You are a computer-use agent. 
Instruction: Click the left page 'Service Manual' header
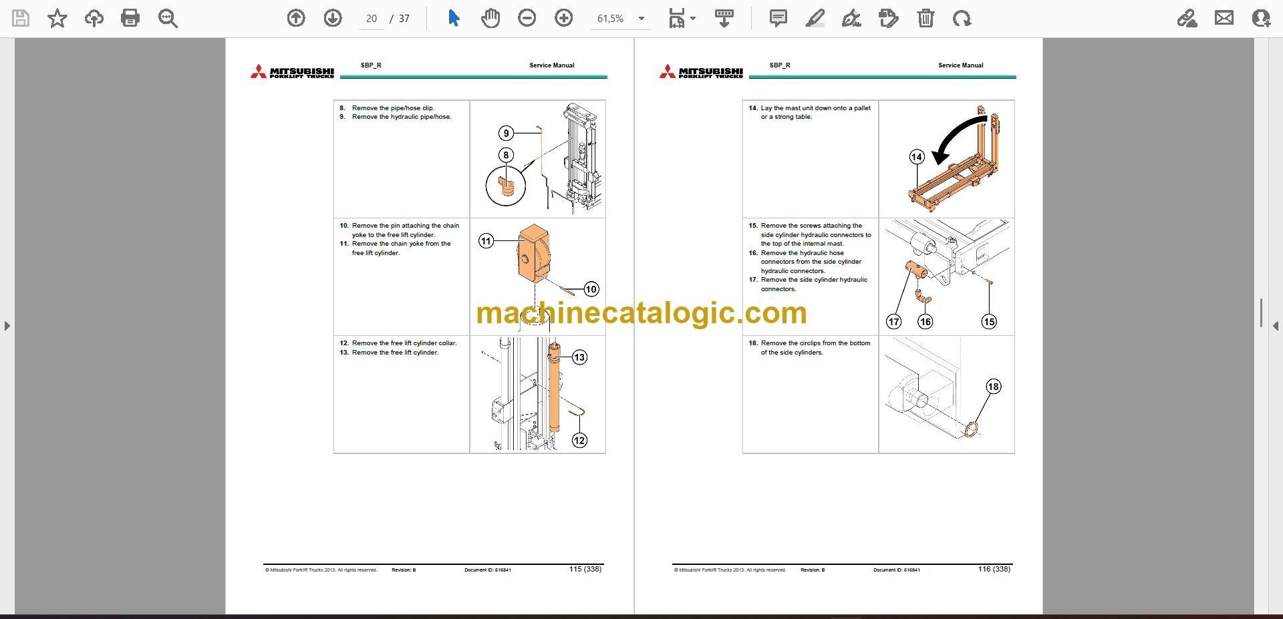(x=552, y=65)
